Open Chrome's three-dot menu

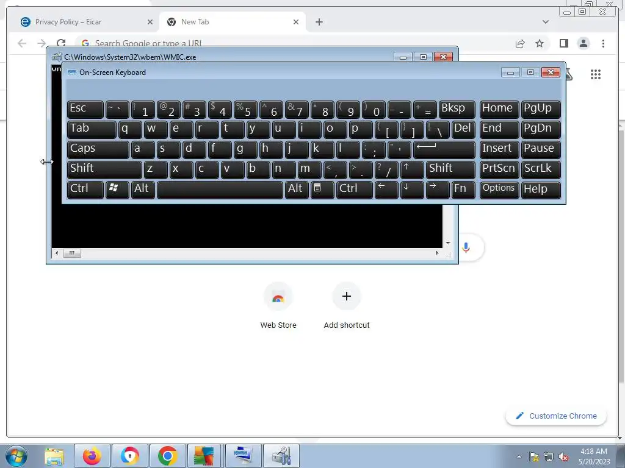point(603,43)
